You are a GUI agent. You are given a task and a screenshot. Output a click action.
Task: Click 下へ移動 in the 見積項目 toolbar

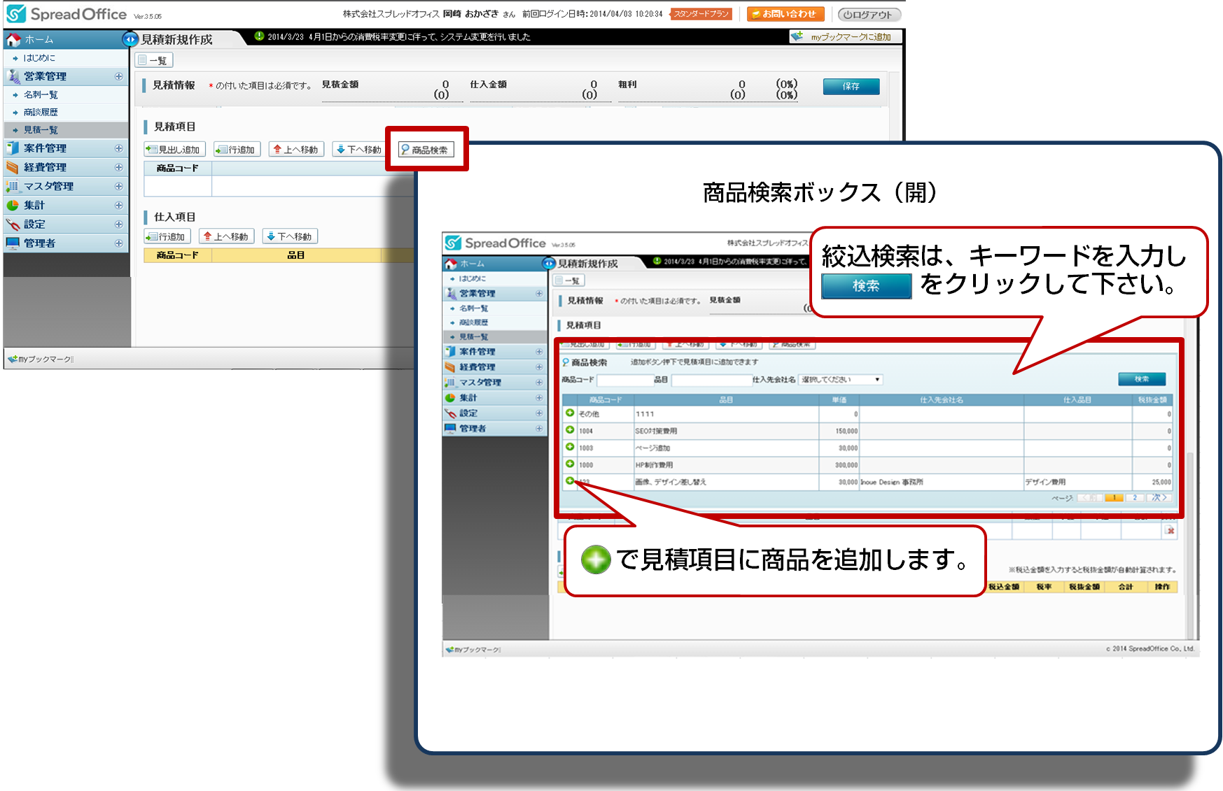(x=358, y=150)
